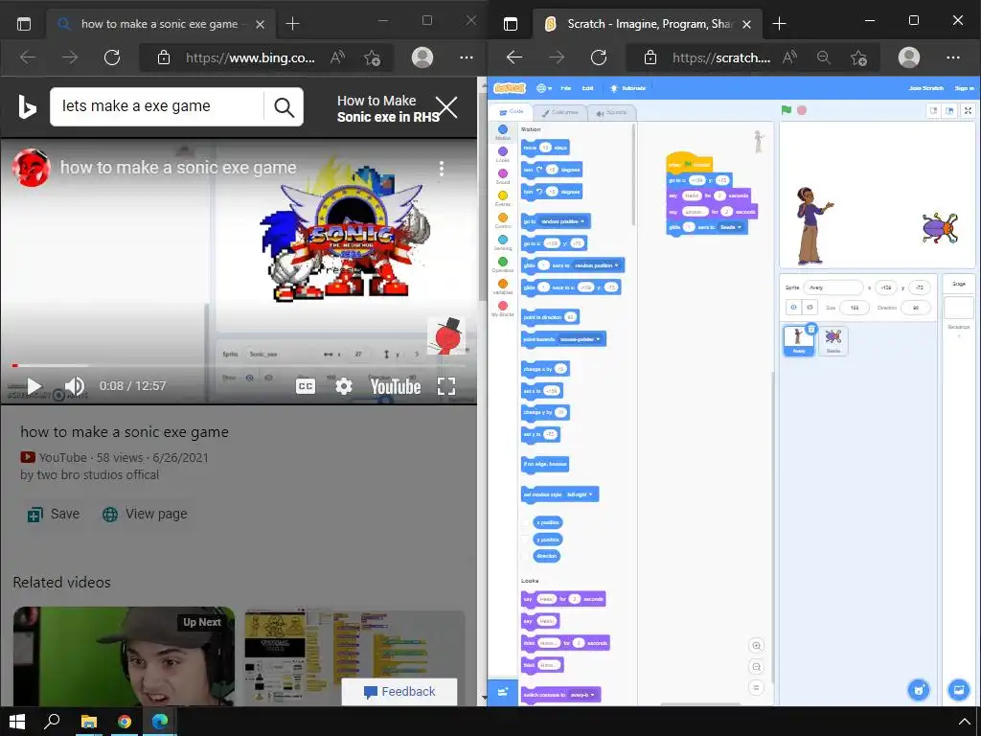Select the Operators block category
The height and width of the screenshot is (736, 981).
[x=502, y=264]
